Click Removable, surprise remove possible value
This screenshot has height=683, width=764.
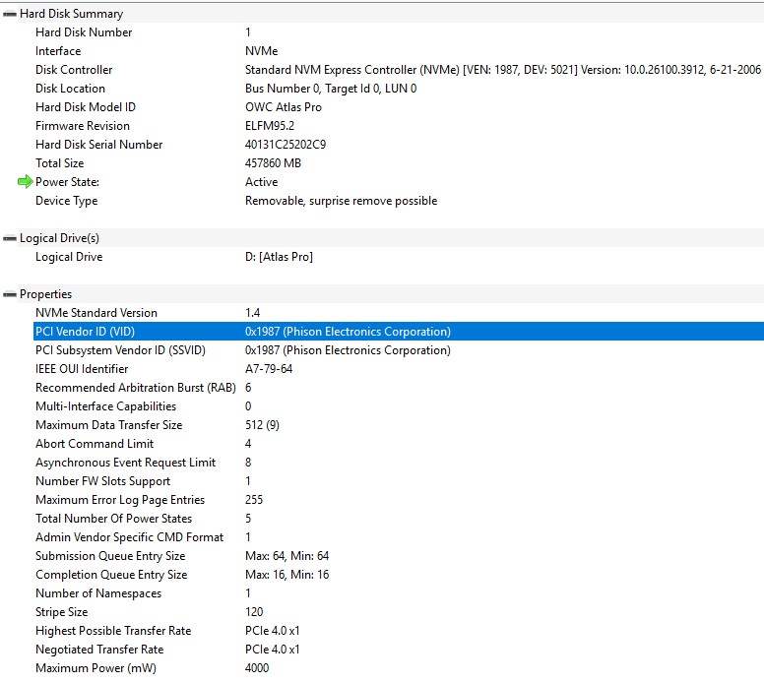[x=341, y=201]
